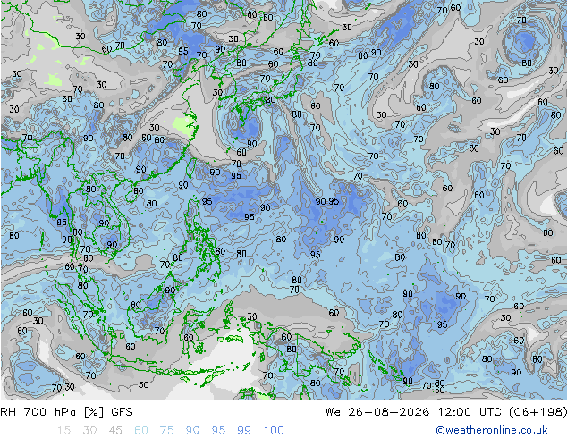Viewport: 567px width, 438px height.
Task: Click the 99 value in the bottom legend scale
Action: [x=244, y=431]
